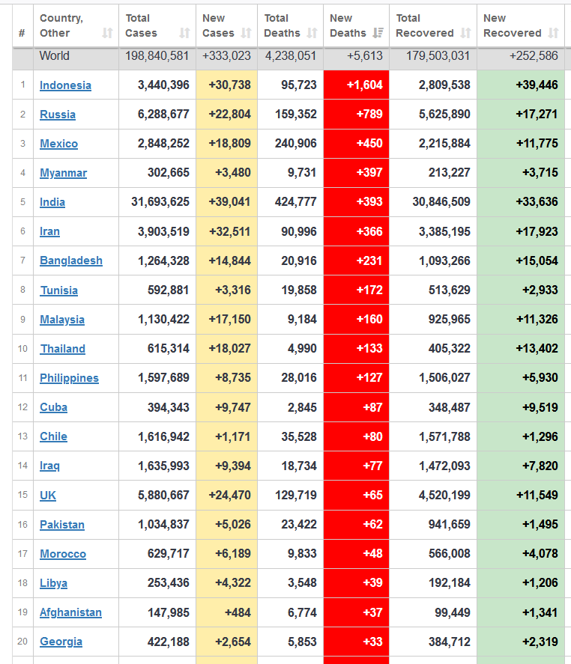Open the Philippines country link
The width and height of the screenshot is (571, 664).
69,378
